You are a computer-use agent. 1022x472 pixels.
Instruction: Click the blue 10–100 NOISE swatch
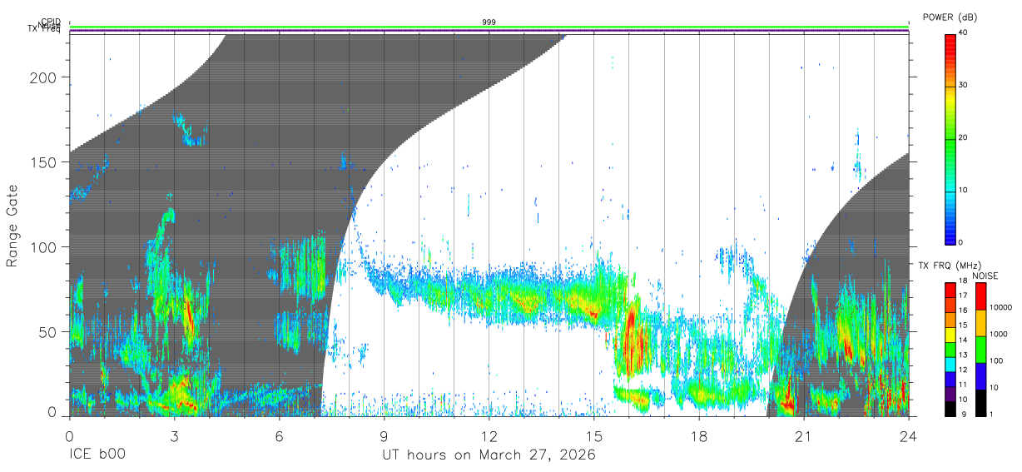tap(981, 376)
